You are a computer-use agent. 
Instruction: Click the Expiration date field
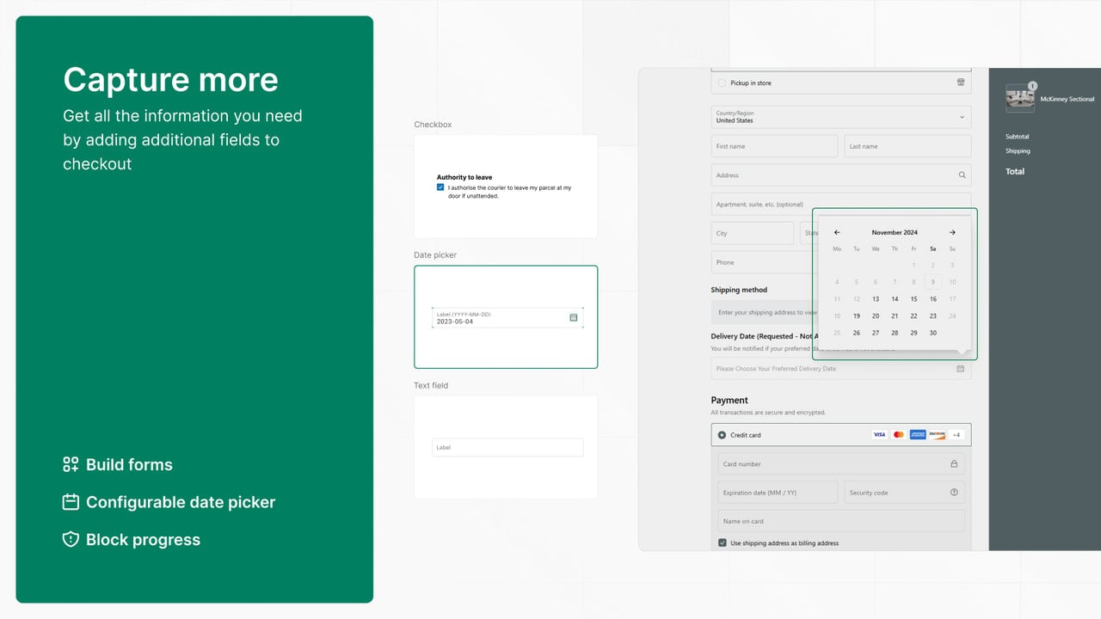coord(778,493)
